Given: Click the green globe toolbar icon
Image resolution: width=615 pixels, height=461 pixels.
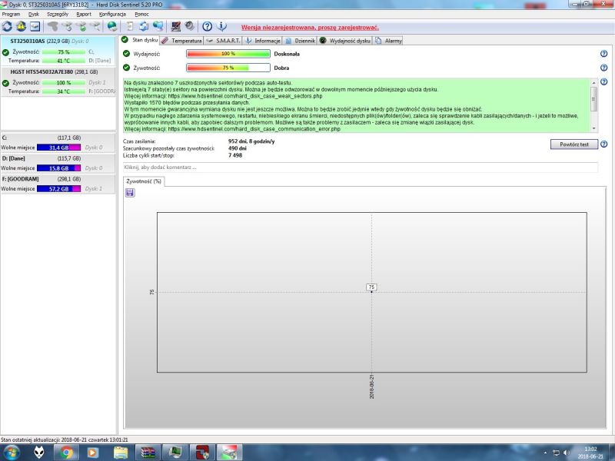Looking at the screenshot, I should tap(112, 26).
